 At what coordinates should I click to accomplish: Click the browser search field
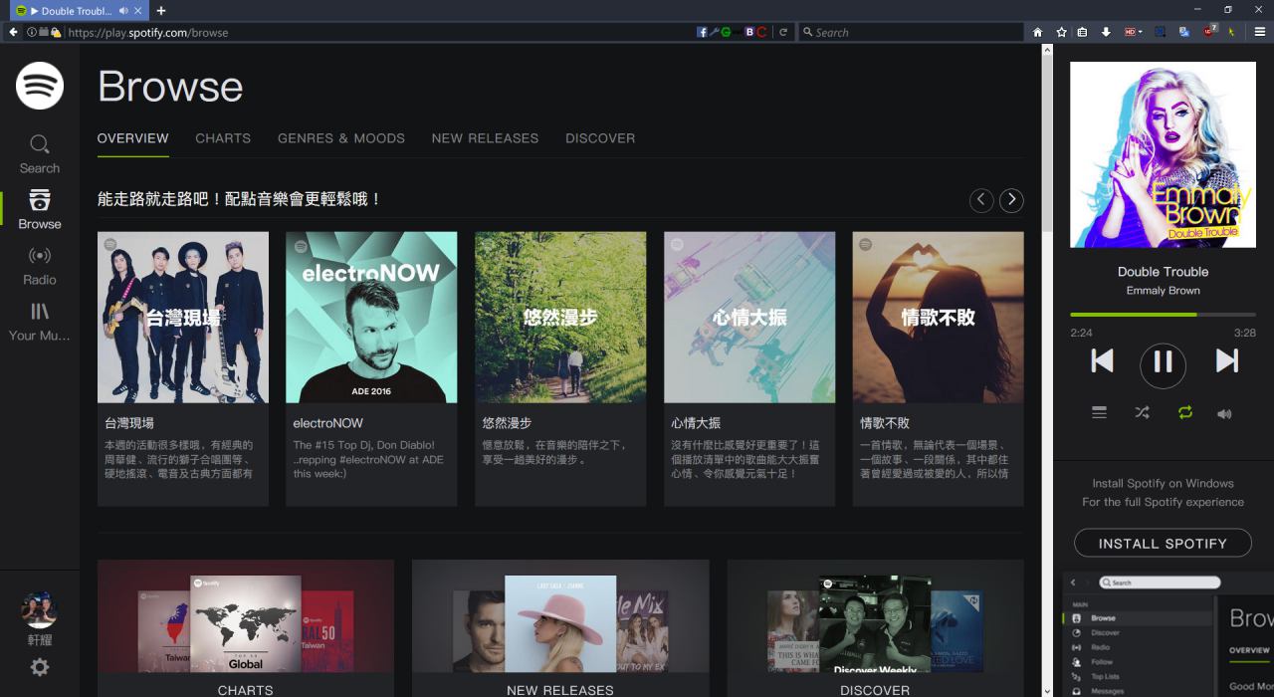(911, 32)
